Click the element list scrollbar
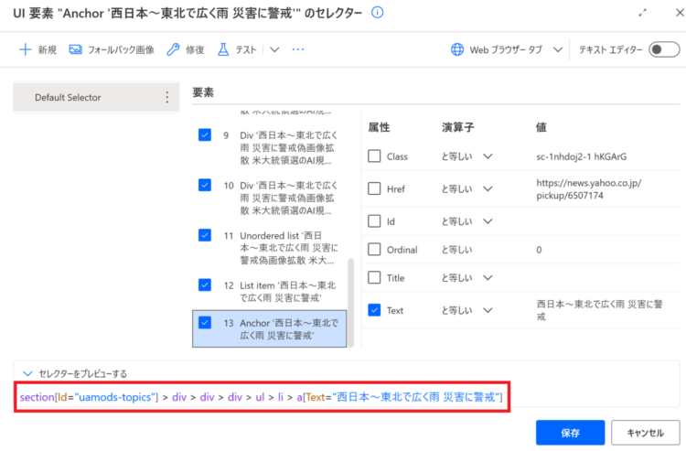The height and width of the screenshot is (451, 686). coord(350,302)
